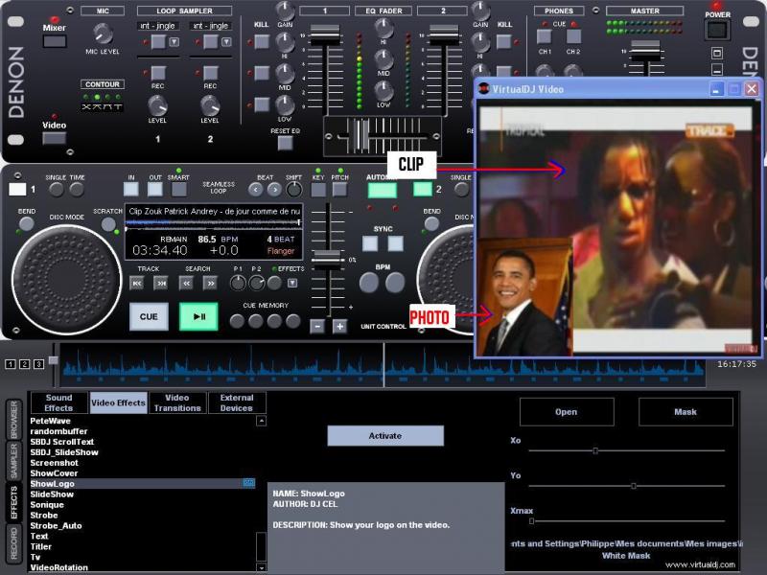767x575 pixels.
Task: Switch to Video Transitions tab
Action: [177, 402]
